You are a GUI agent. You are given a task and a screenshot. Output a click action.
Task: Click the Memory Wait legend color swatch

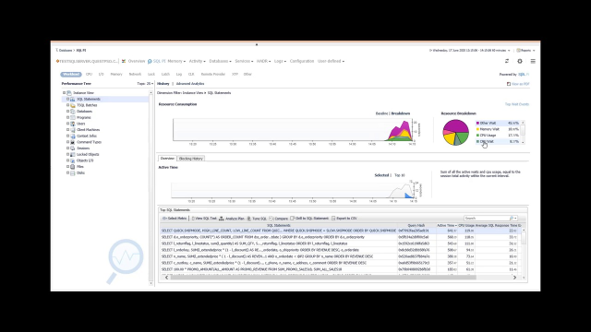click(478, 129)
